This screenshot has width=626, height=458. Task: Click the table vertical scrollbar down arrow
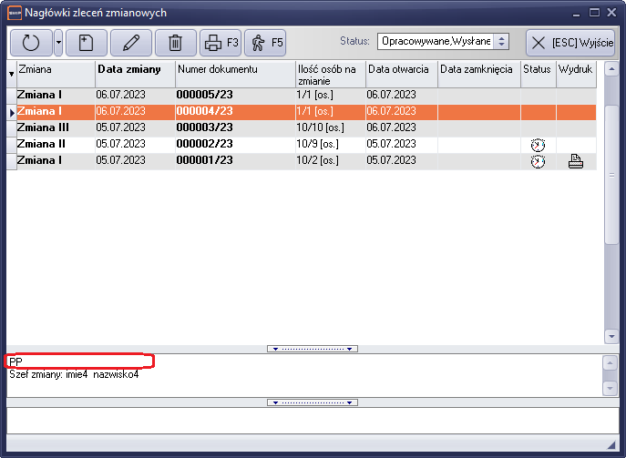[x=611, y=336]
